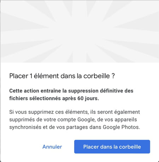Image resolution: width=159 pixels, height=162 pixels.
Task: Click the bold suppression définitive warning text
Action: click(x=71, y=95)
